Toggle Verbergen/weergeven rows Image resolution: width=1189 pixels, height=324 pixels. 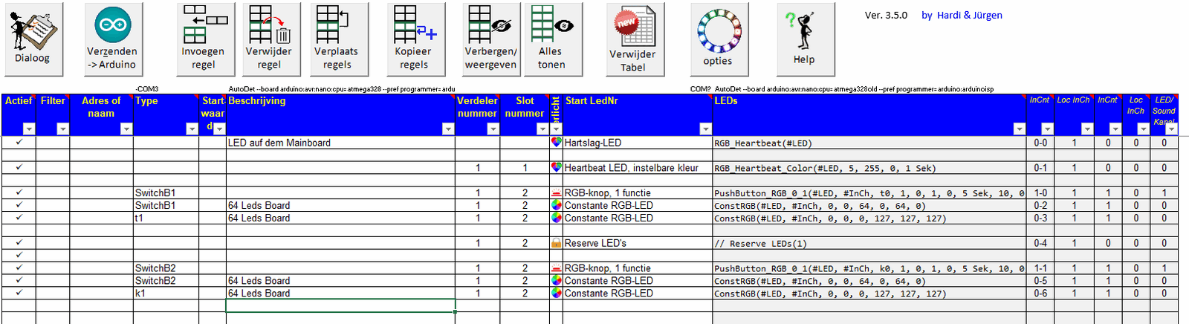coord(490,39)
